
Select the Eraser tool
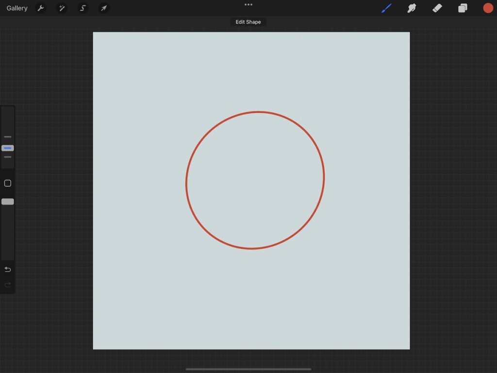click(x=437, y=8)
